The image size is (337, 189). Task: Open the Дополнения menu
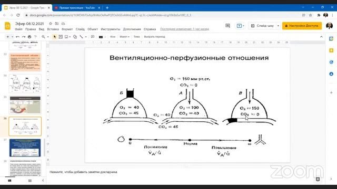pos(132,29)
